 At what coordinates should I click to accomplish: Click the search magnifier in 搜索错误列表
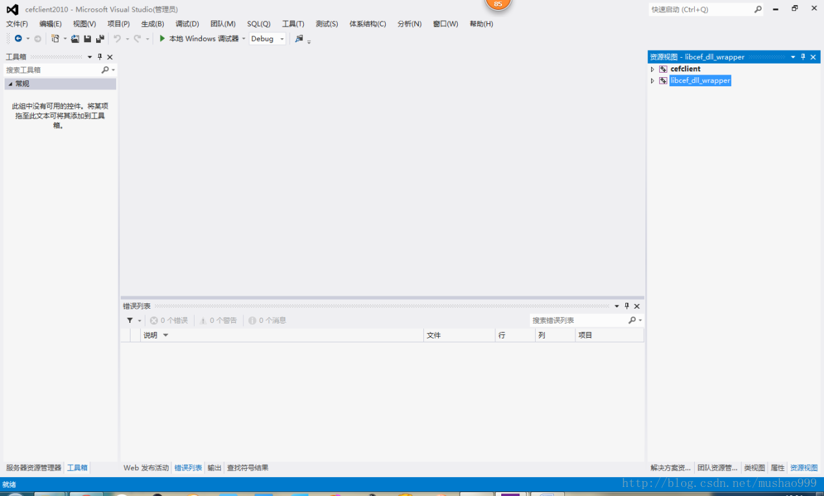click(632, 320)
